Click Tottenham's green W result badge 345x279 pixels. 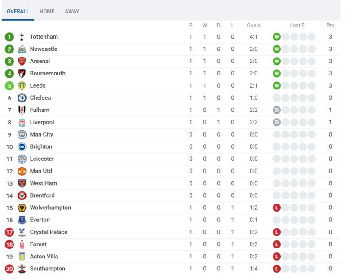pos(277,37)
